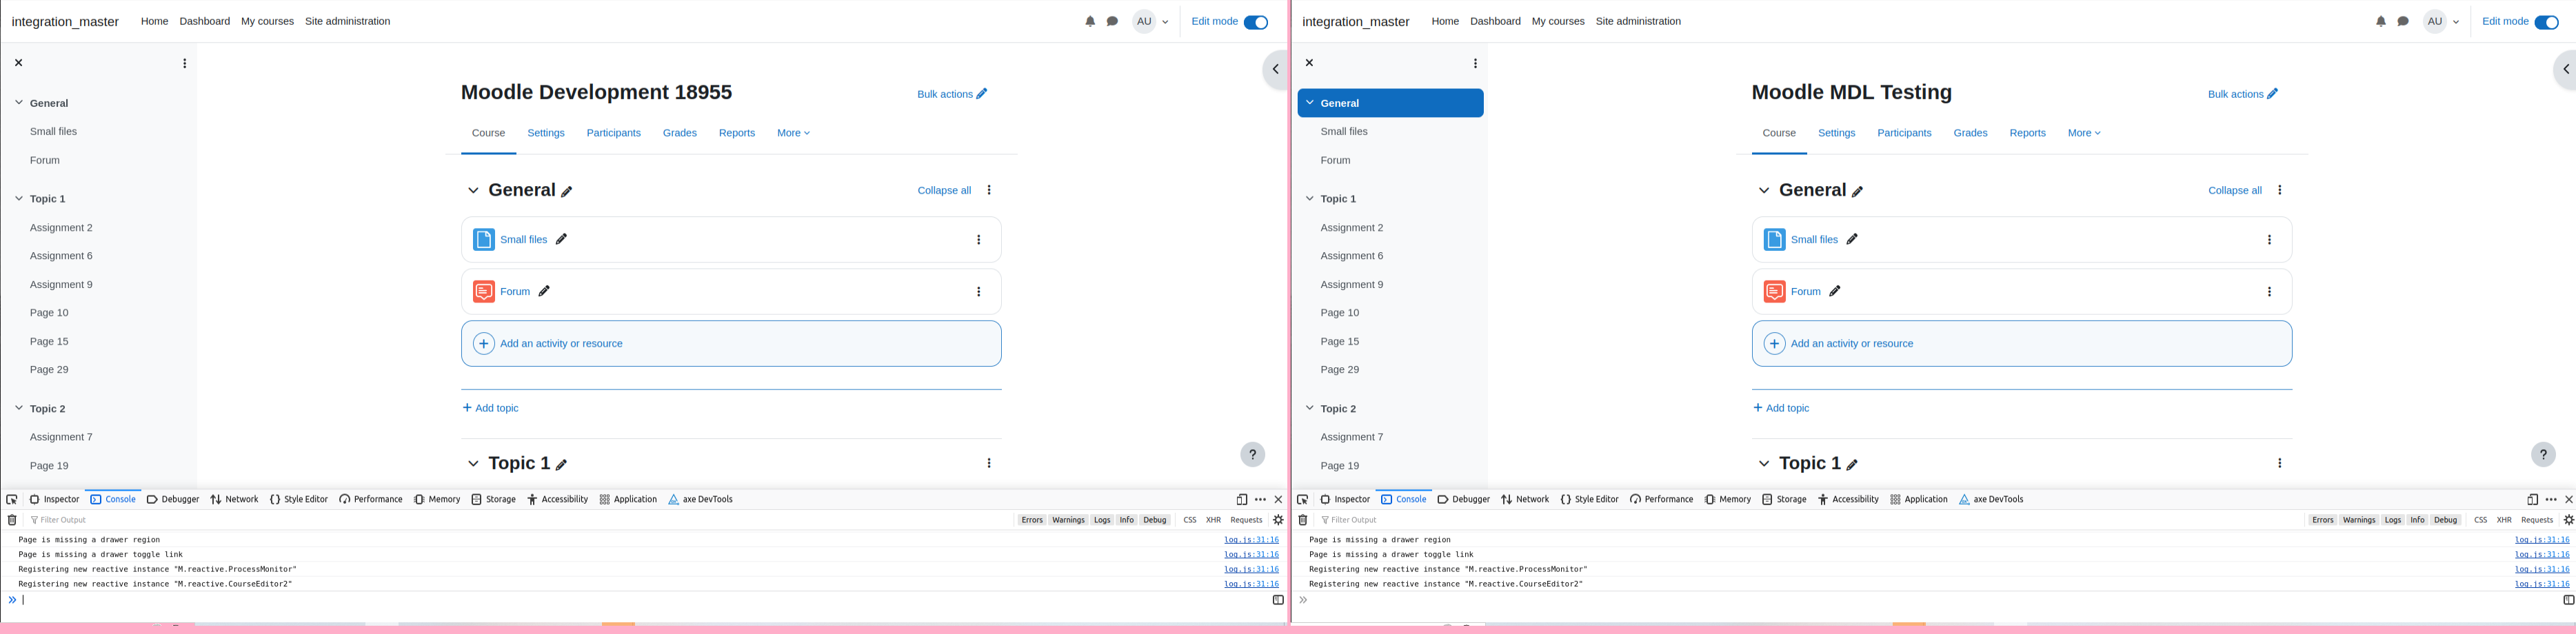Click Bulk actions in left window
This screenshot has width=2576, height=634.
point(952,94)
